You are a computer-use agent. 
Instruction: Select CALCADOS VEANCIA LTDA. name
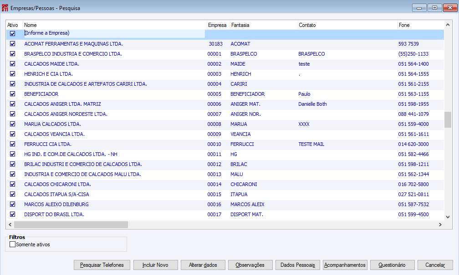[x=55, y=134]
